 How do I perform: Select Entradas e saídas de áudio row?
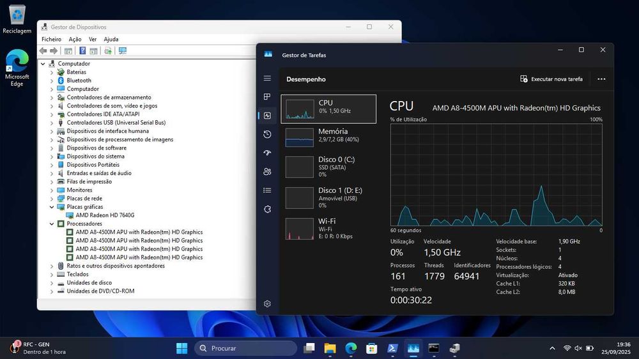94,173
